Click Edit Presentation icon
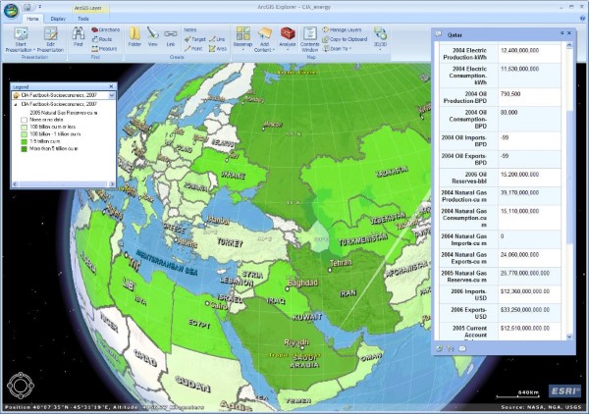Screen dimensions: 589x414 tap(50, 33)
